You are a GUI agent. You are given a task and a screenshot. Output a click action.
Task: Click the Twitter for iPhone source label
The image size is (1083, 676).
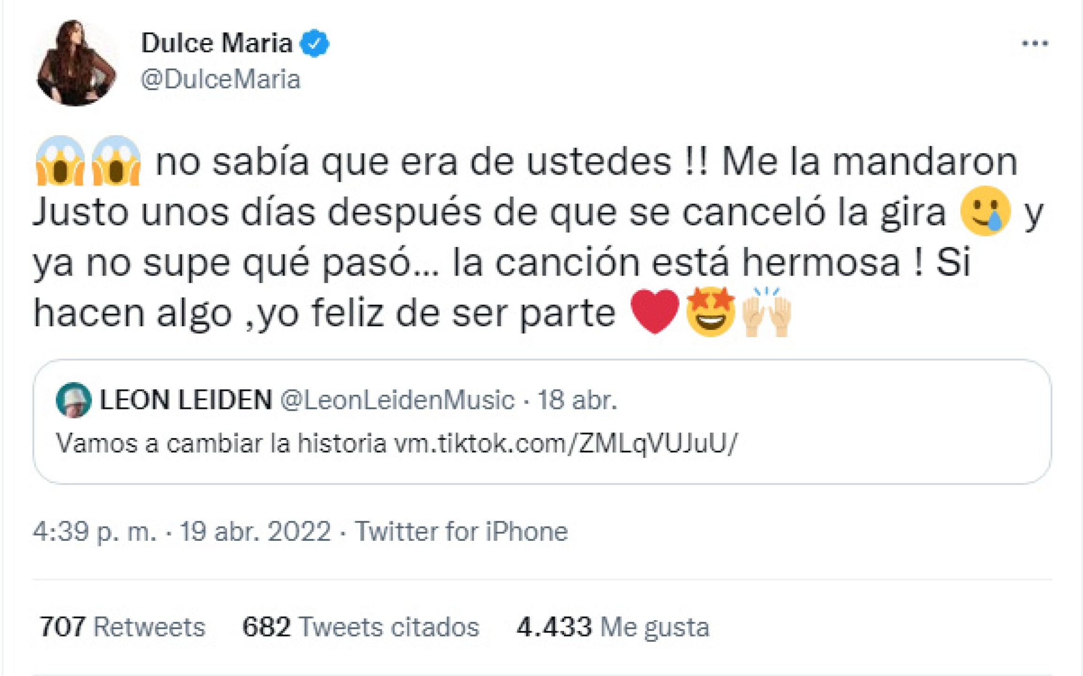[461, 531]
